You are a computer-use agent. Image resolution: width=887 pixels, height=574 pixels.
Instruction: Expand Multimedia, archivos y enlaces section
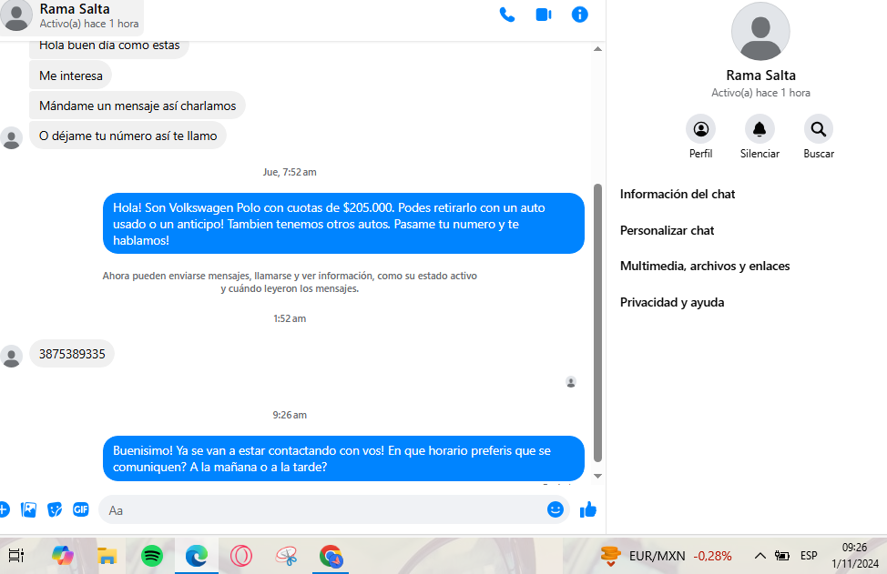coord(705,266)
